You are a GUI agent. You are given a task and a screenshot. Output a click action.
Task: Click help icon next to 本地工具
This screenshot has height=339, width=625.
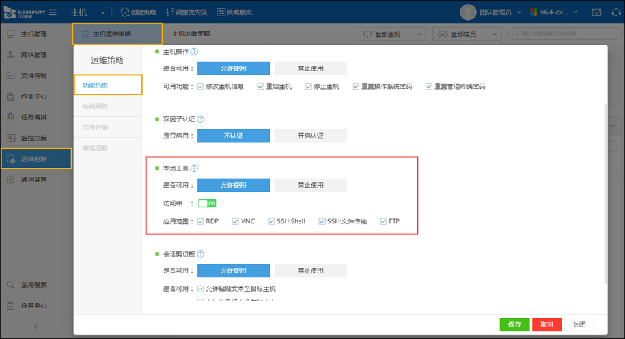pyautogui.click(x=194, y=169)
